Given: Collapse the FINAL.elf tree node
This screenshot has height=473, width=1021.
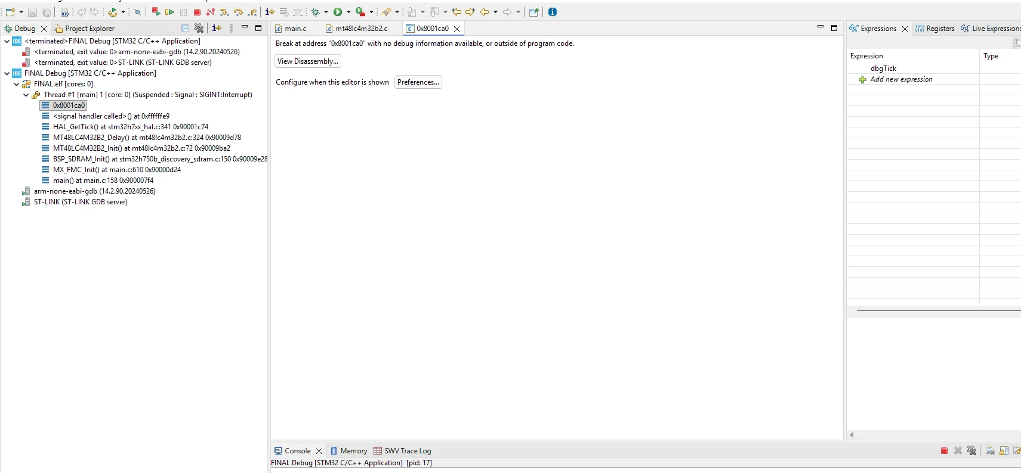Looking at the screenshot, I should coord(16,84).
